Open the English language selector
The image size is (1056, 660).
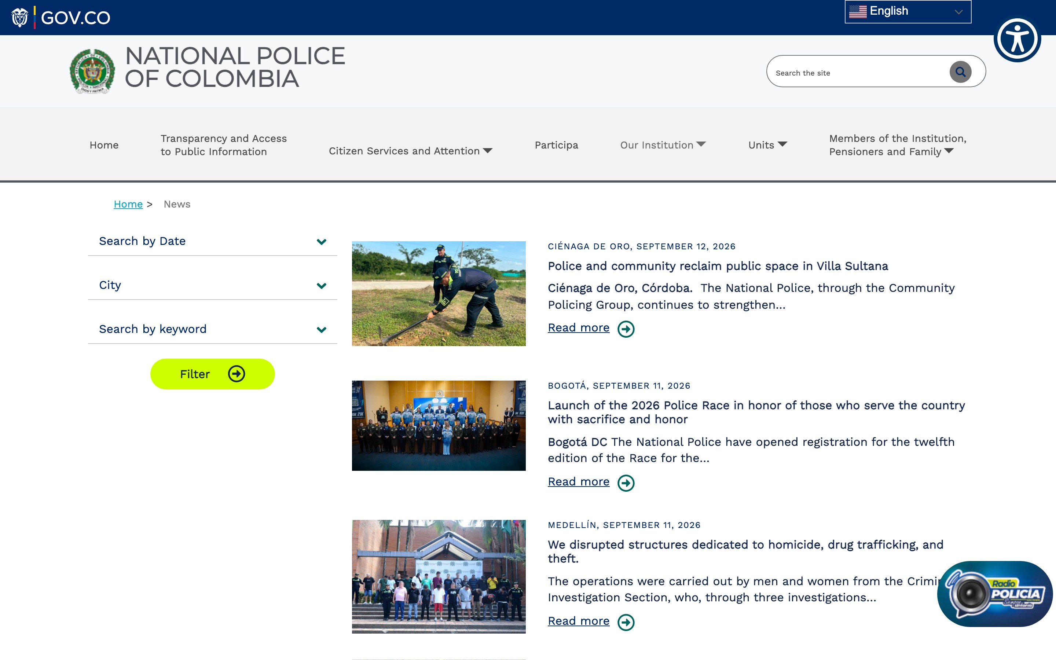pyautogui.click(x=907, y=11)
